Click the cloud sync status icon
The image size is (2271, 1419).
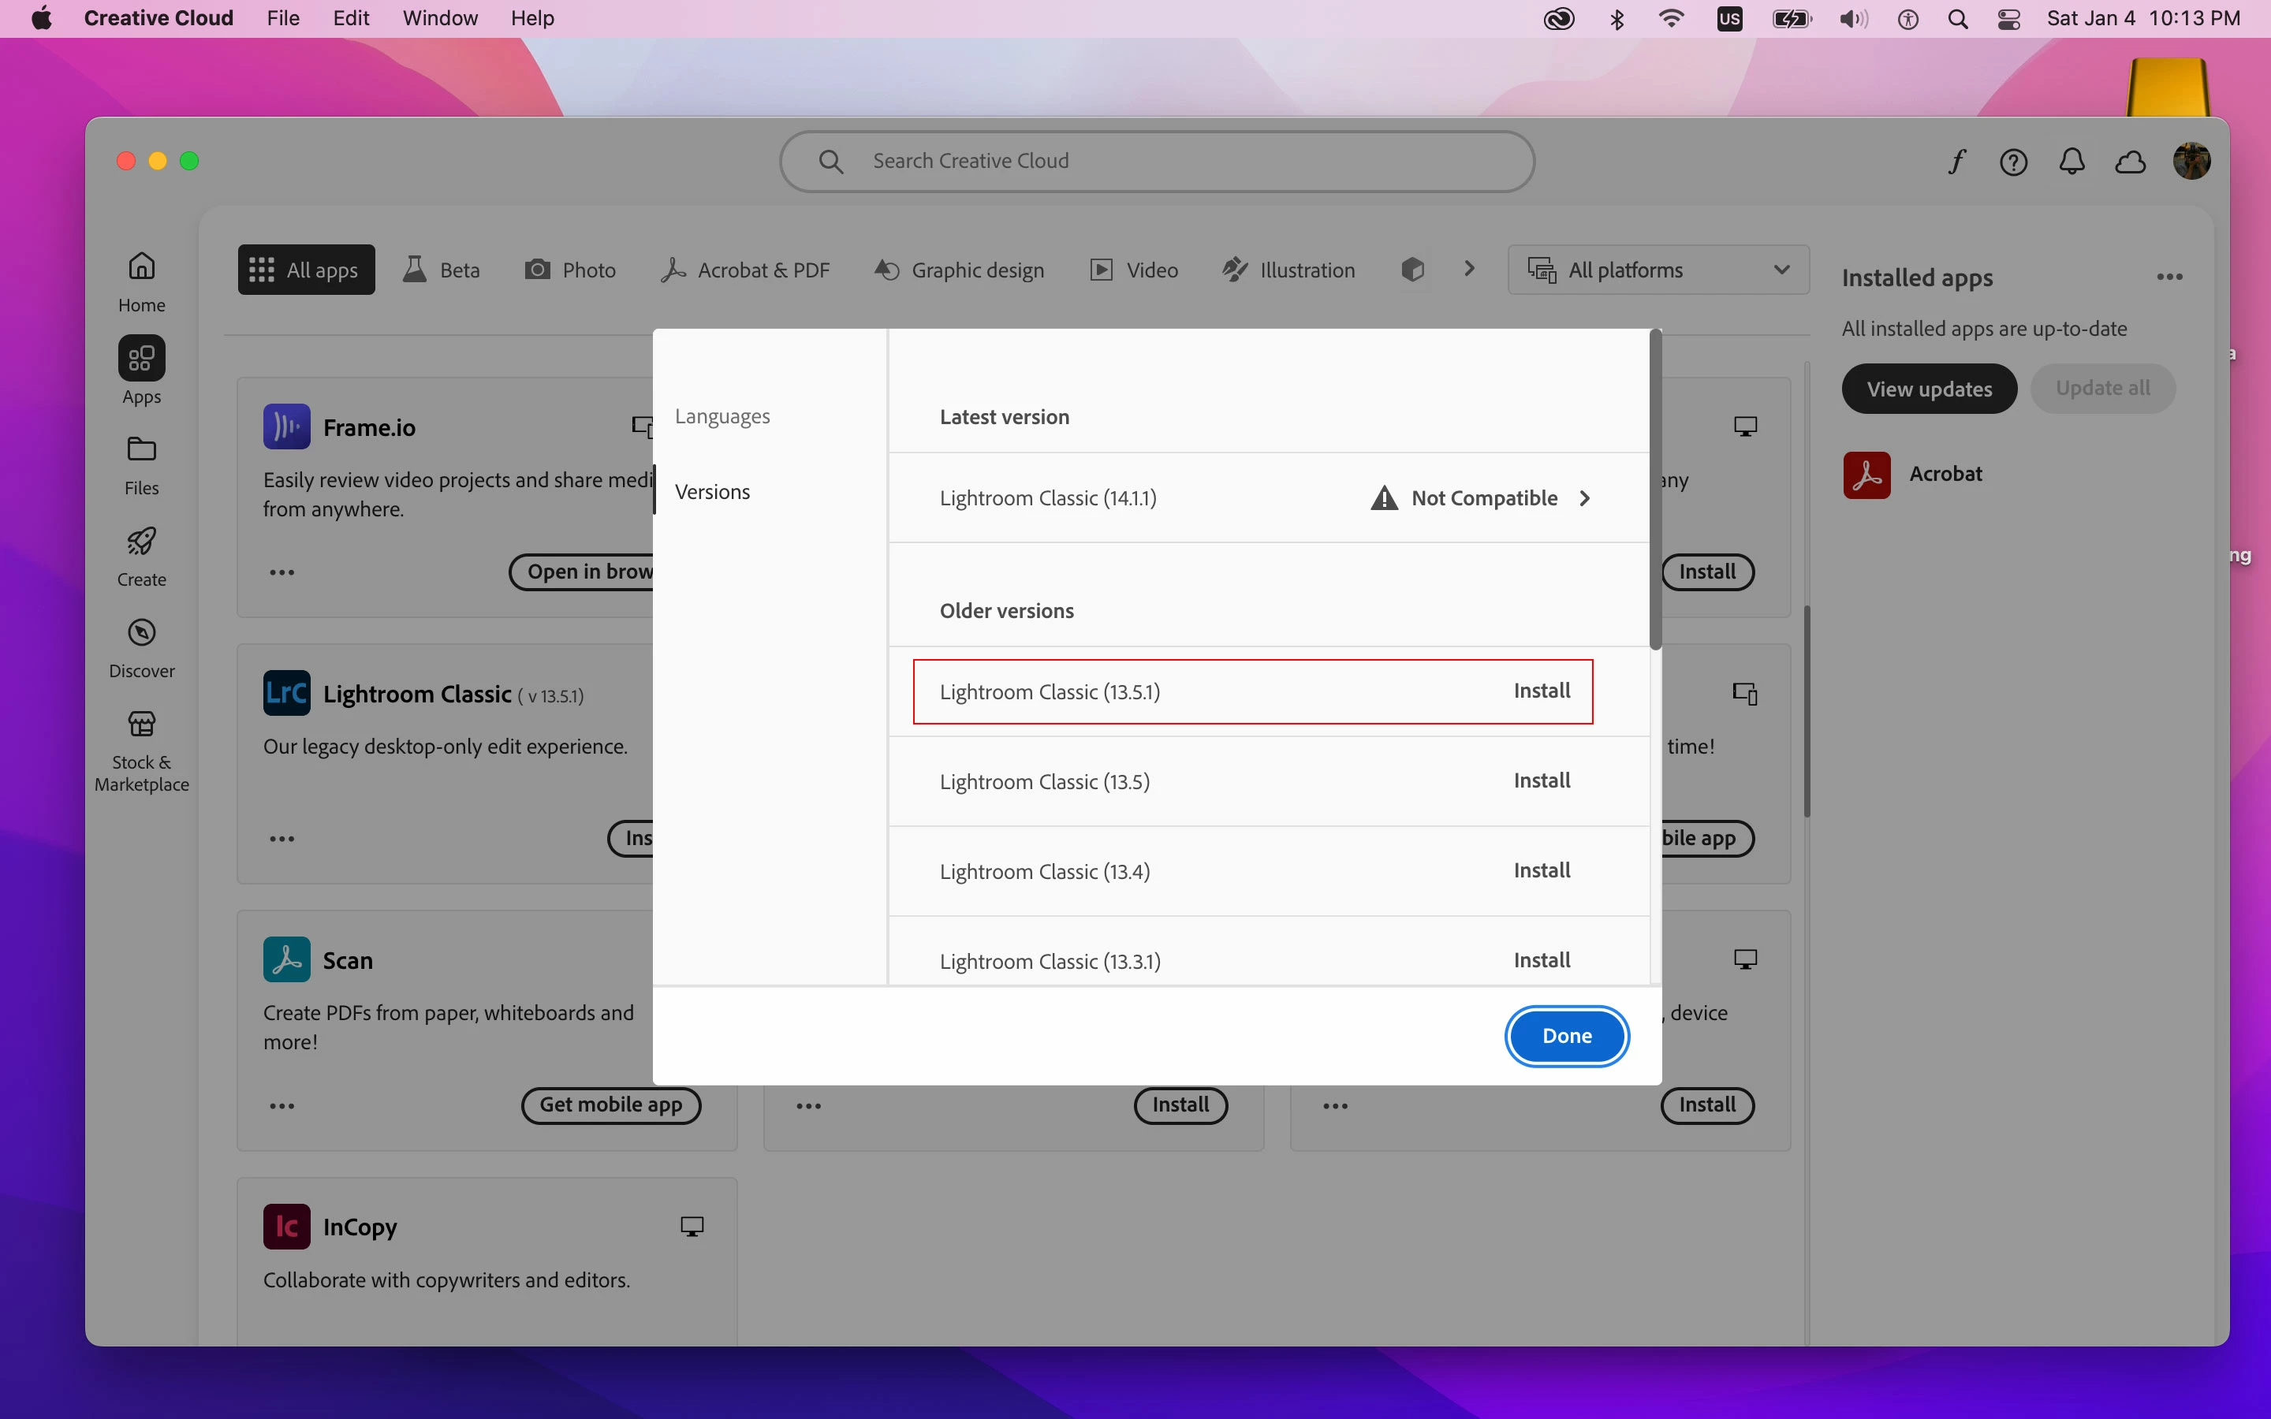click(x=2130, y=162)
